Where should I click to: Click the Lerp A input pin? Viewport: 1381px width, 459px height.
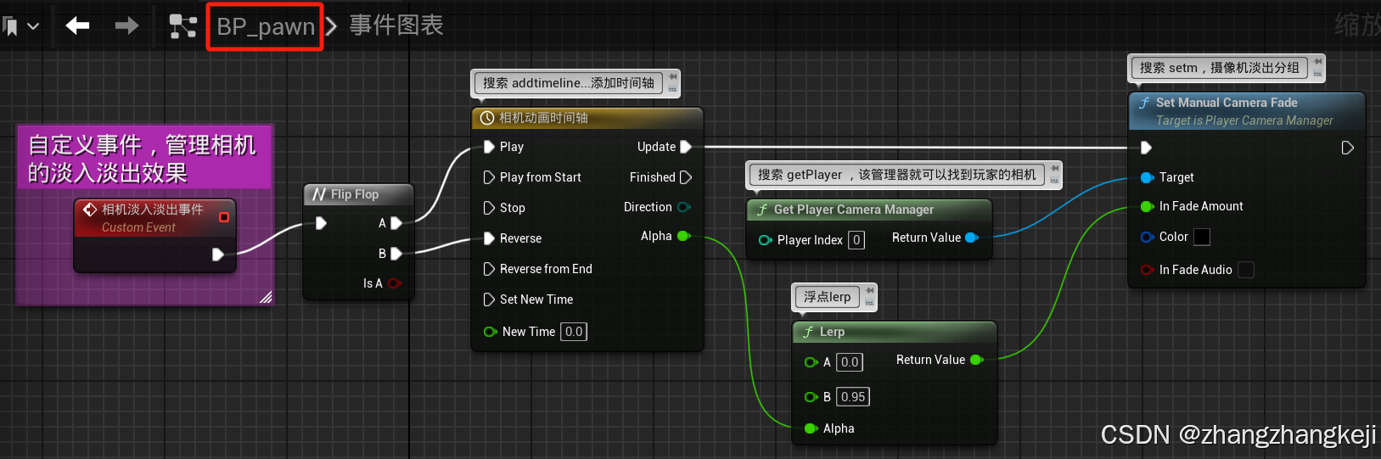(811, 362)
